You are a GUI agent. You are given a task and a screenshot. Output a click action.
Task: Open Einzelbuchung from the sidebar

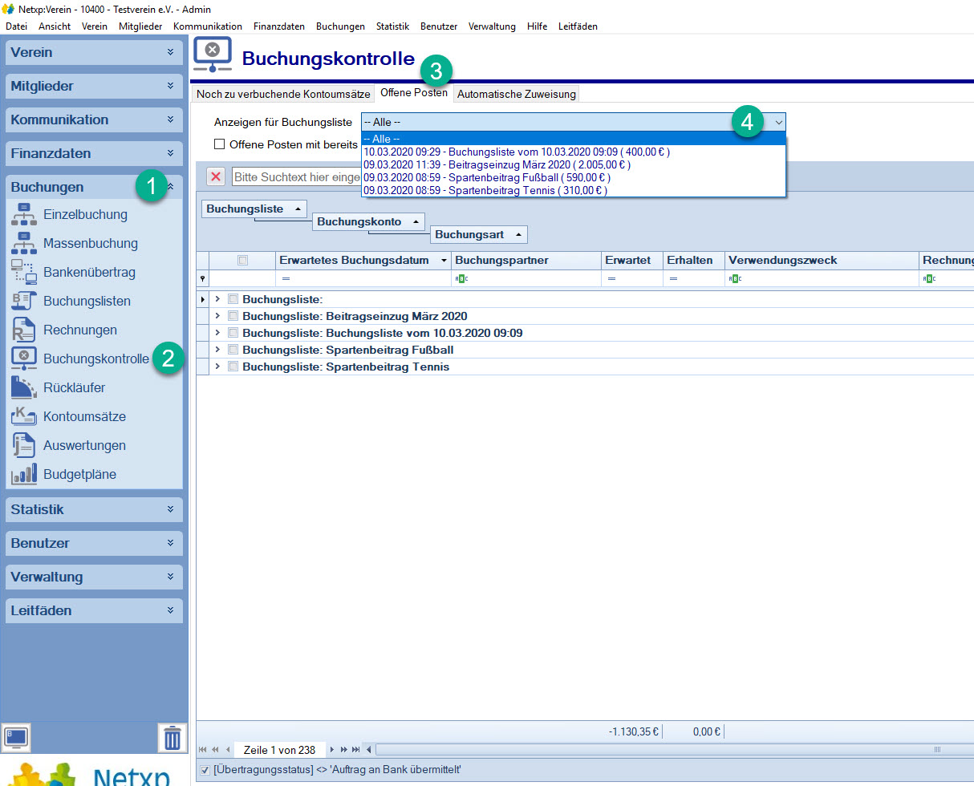(x=85, y=214)
